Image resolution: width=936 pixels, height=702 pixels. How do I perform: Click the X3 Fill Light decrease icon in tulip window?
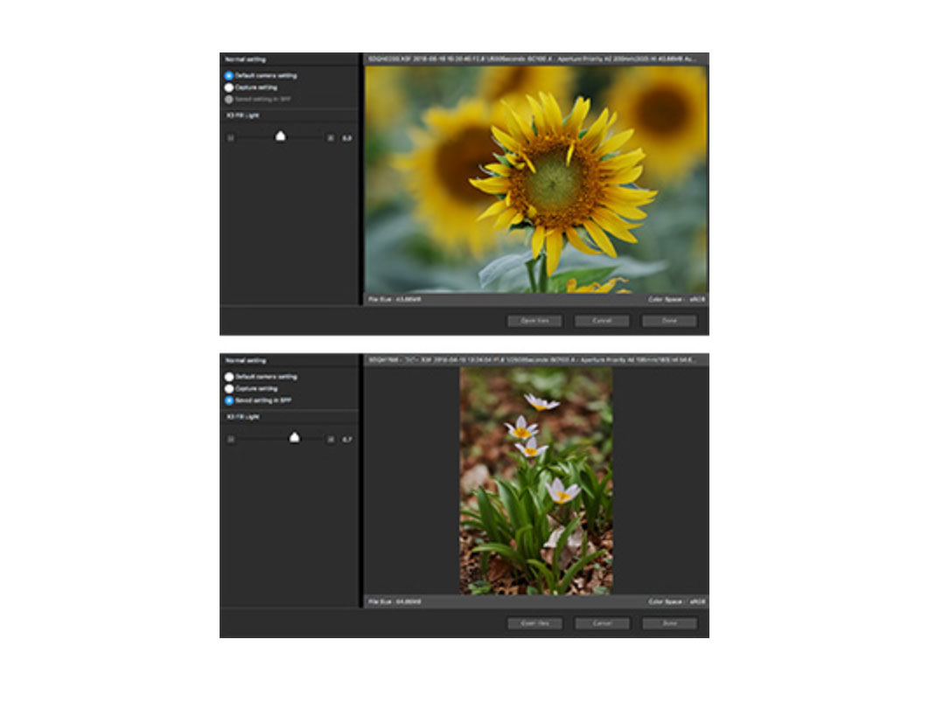[231, 439]
